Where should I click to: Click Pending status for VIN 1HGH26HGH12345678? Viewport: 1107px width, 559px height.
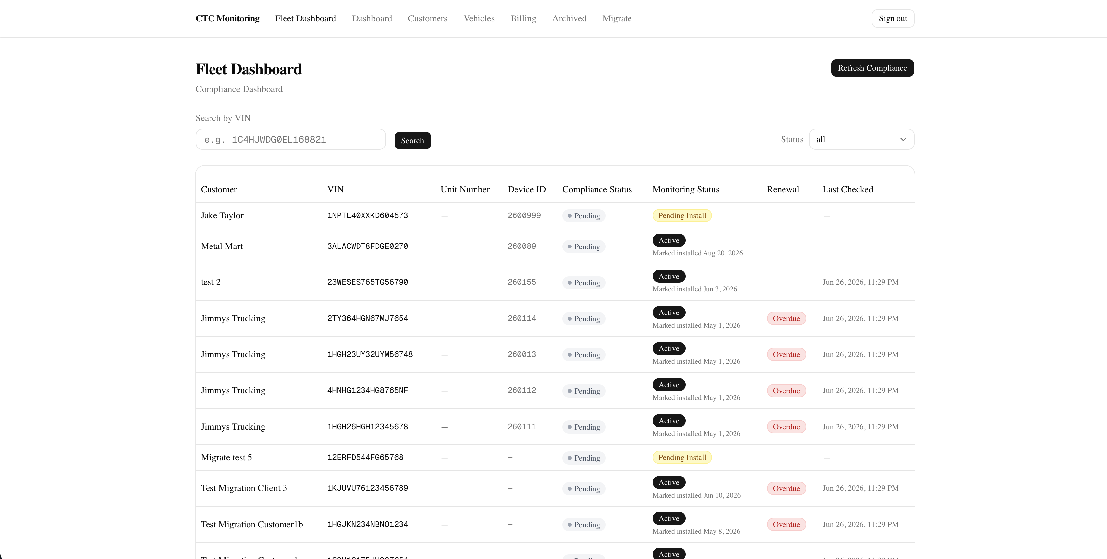584,427
